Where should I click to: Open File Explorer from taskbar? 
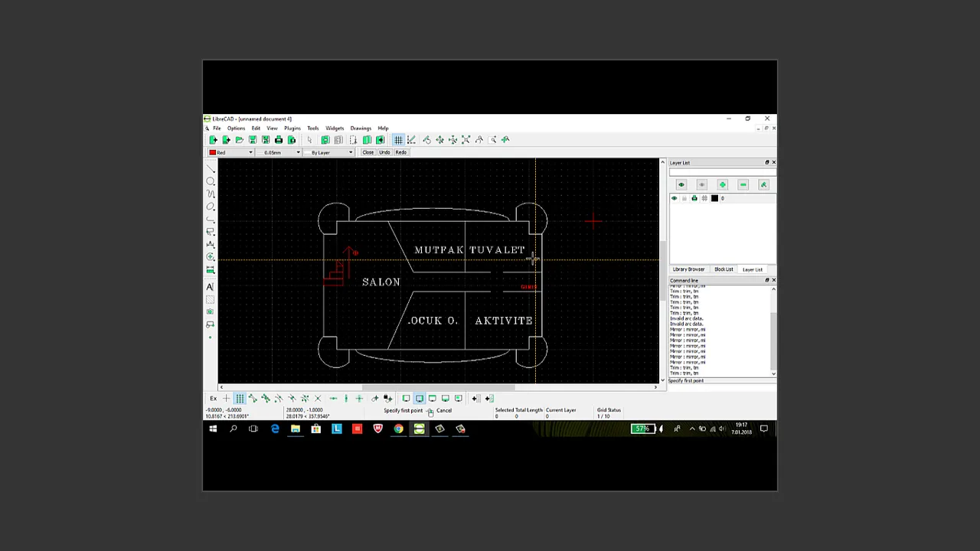tap(295, 429)
